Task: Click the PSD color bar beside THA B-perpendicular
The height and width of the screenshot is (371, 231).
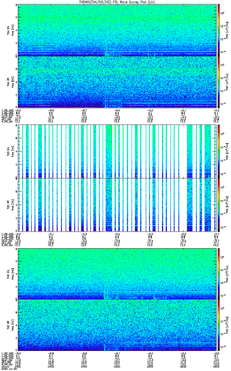Action: point(218,30)
